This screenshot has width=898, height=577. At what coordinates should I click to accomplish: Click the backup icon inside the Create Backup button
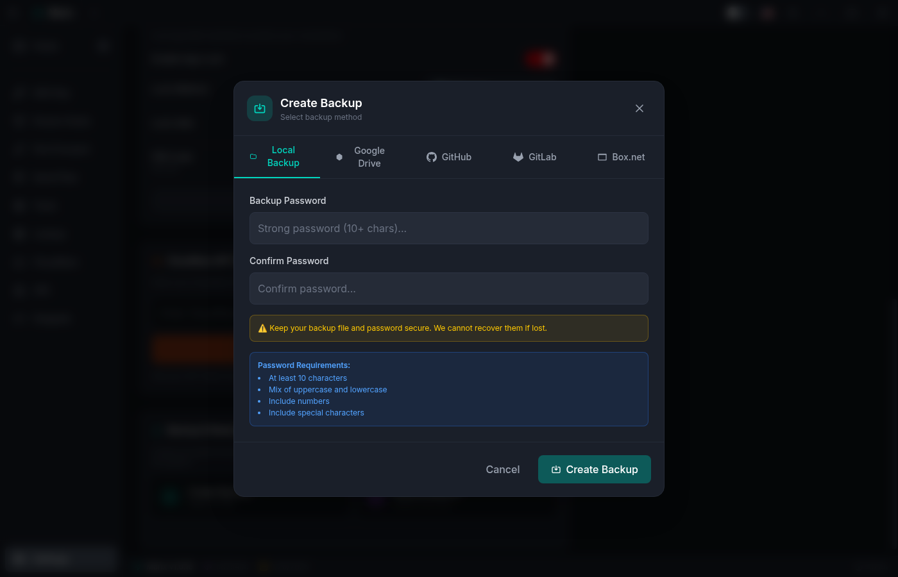(x=557, y=469)
